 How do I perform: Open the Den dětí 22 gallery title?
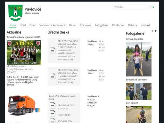tap(132, 103)
